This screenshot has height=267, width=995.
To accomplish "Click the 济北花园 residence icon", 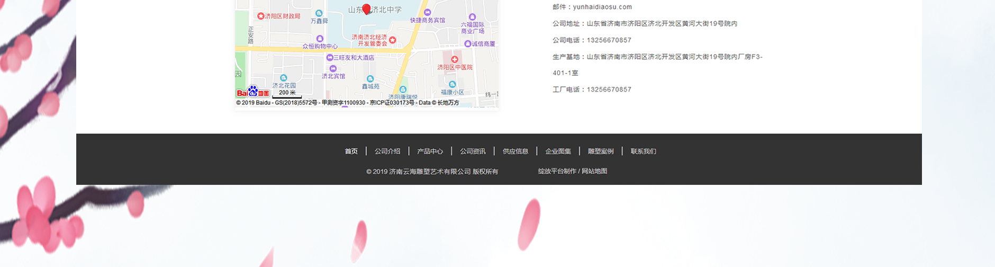I will coord(284,78).
